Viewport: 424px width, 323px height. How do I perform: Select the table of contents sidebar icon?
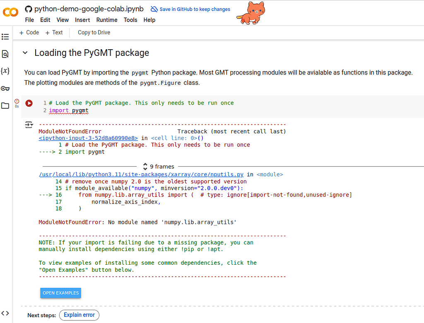coord(5,37)
